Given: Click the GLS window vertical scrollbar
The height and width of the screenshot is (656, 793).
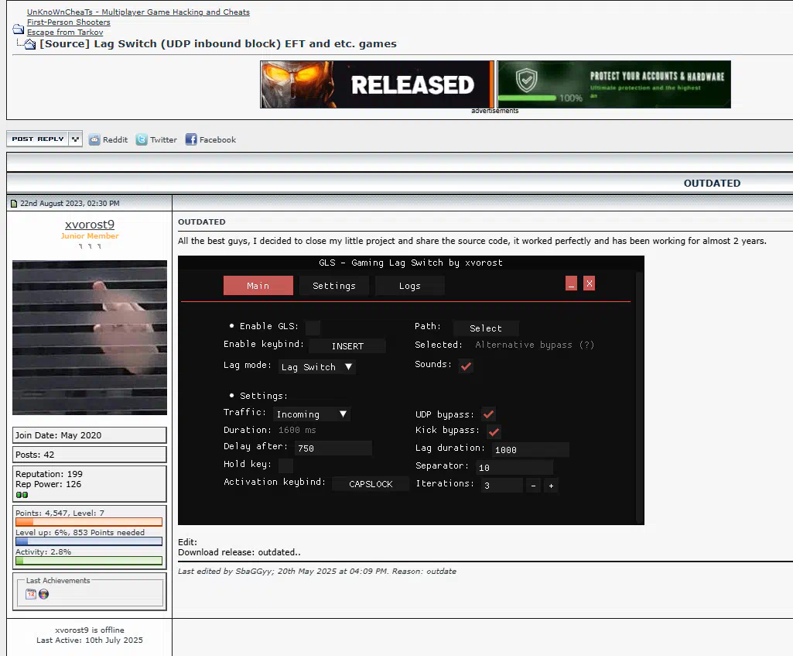Looking at the screenshot, I should click(640, 397).
